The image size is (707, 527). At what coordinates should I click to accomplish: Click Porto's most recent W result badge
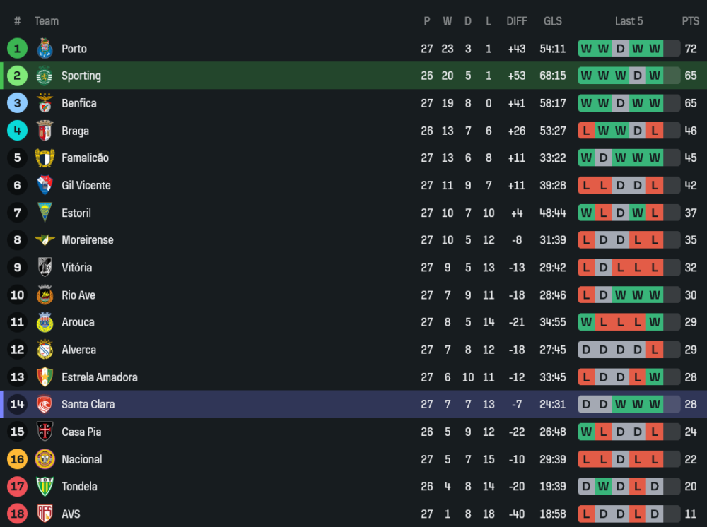pos(655,49)
